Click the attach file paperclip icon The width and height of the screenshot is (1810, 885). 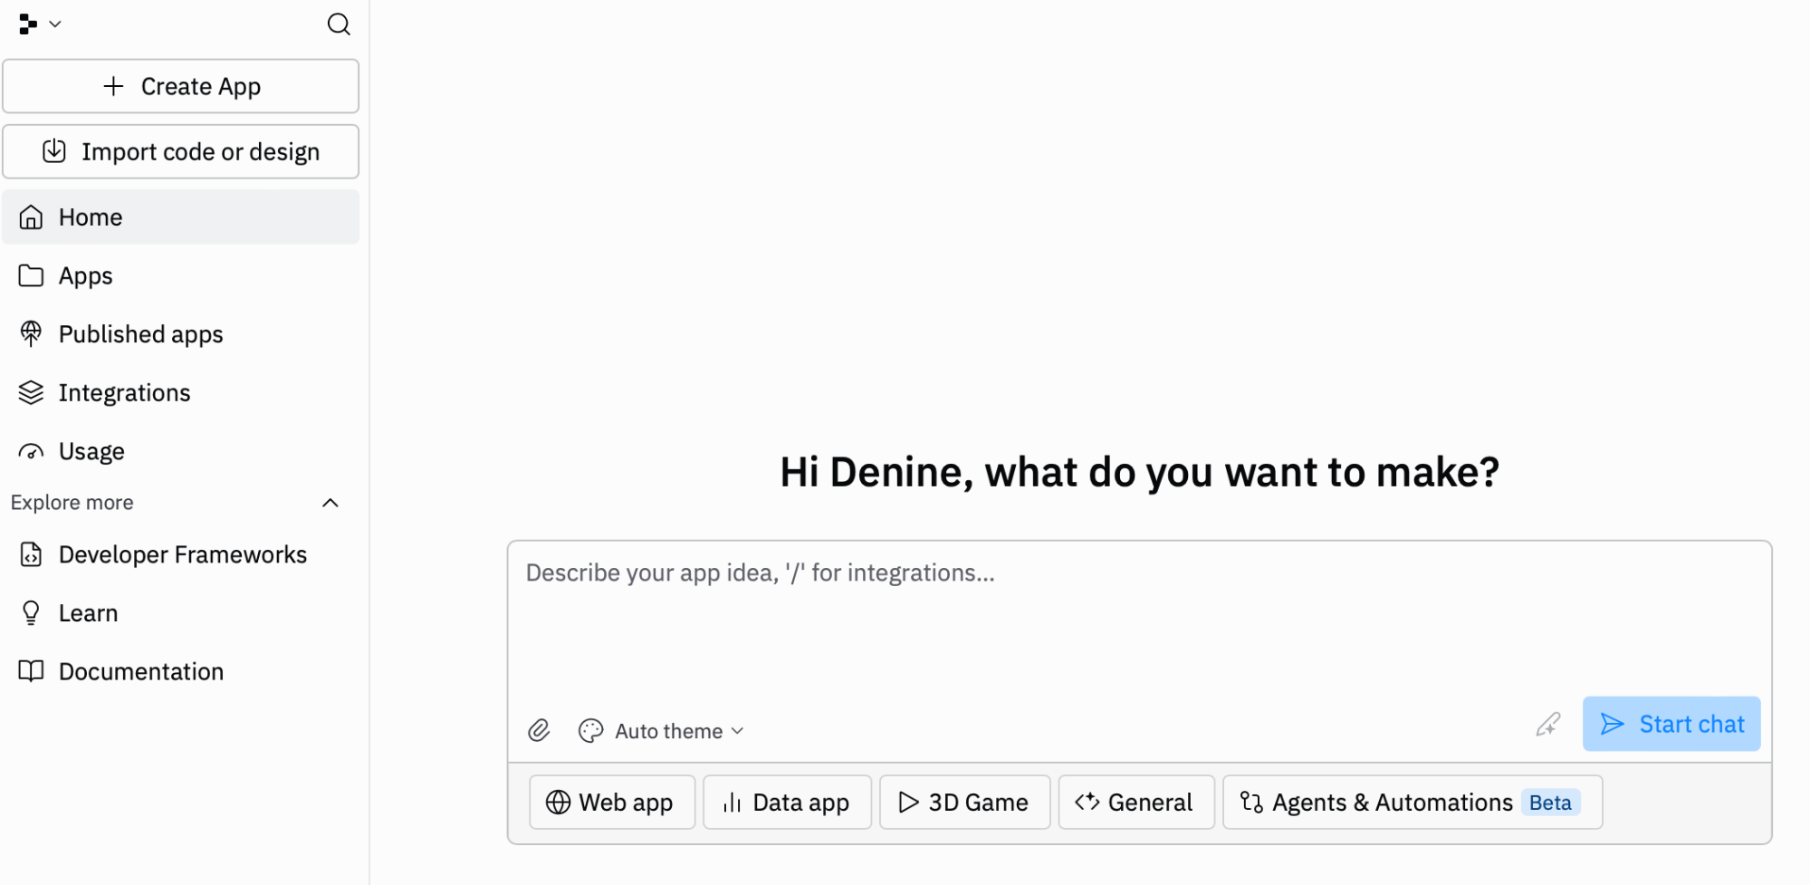[539, 730]
